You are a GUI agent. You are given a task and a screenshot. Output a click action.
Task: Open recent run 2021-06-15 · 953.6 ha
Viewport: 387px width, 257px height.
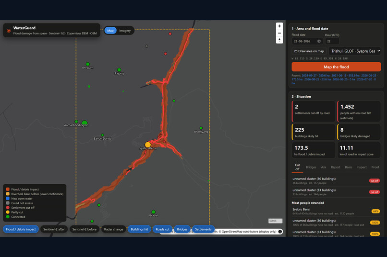tap(346, 76)
